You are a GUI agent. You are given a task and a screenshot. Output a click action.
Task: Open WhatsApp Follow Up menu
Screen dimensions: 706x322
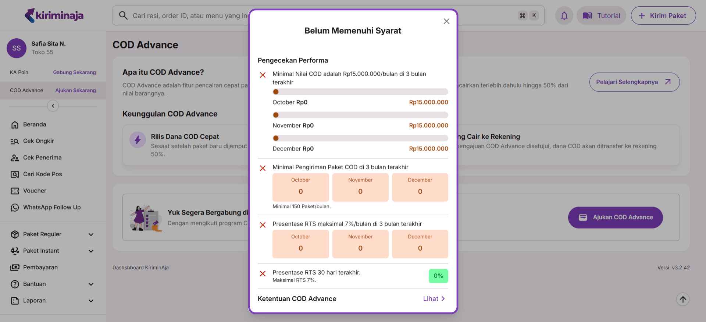[x=51, y=208]
